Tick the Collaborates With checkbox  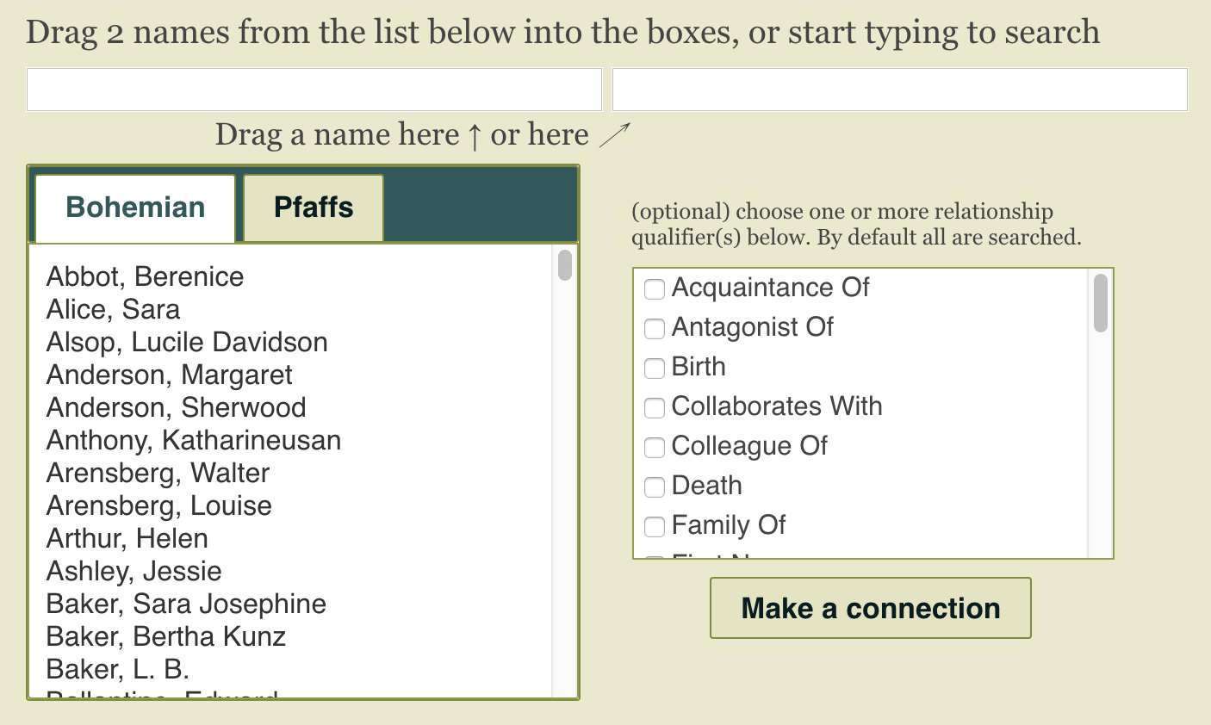click(655, 407)
